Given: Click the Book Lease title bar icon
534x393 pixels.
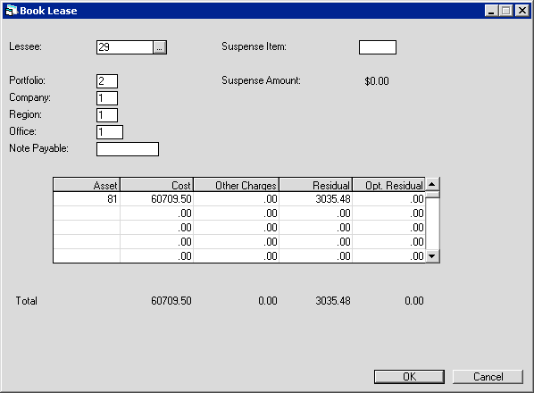Looking at the screenshot, I should pos(12,11).
